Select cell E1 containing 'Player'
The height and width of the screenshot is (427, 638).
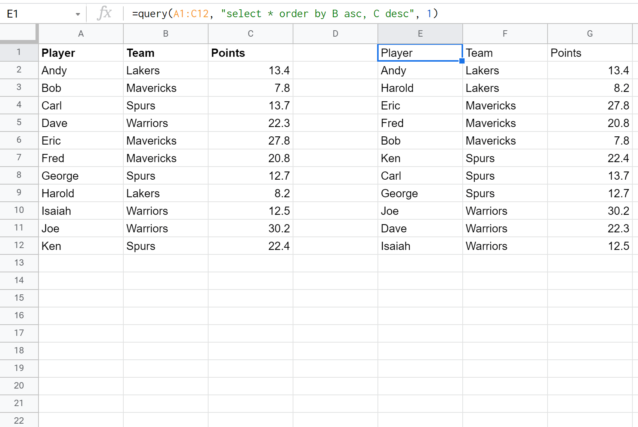tap(420, 53)
